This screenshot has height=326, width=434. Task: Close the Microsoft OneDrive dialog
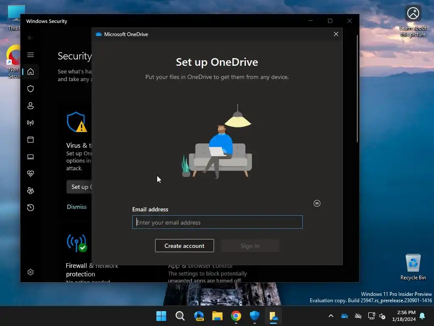336,34
